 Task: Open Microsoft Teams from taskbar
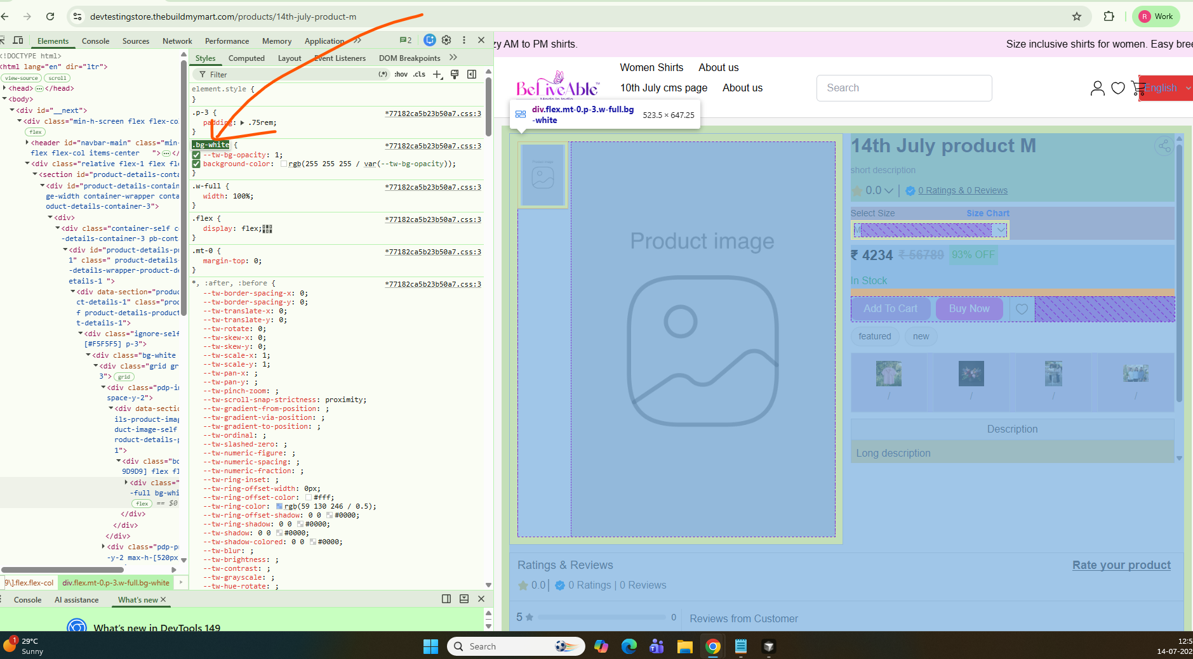pos(656,646)
